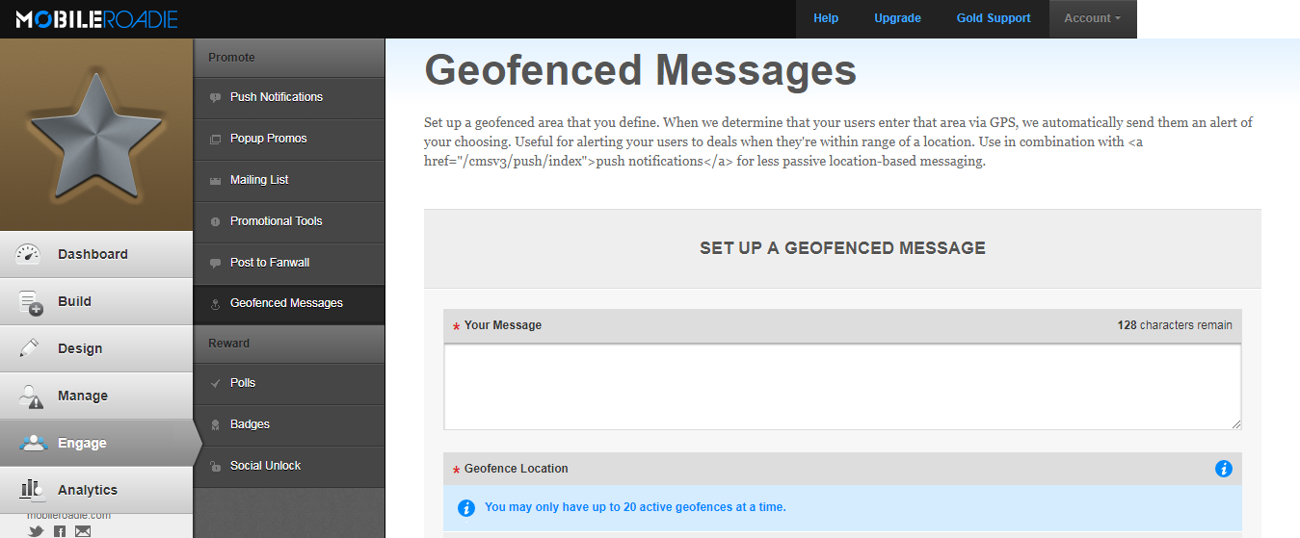This screenshot has height=538, width=1300.
Task: Click the Design pencil icon
Action: (x=29, y=348)
